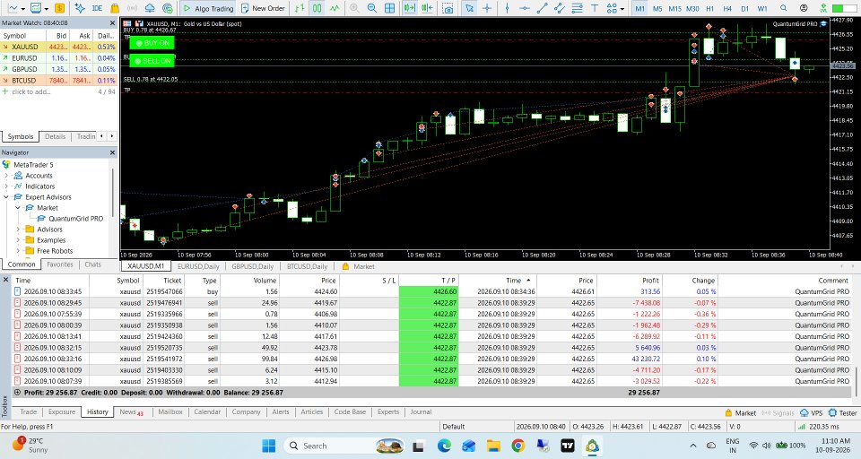Open the search magnifier in toolbar
This screenshot has height=459, width=861.
784,8
